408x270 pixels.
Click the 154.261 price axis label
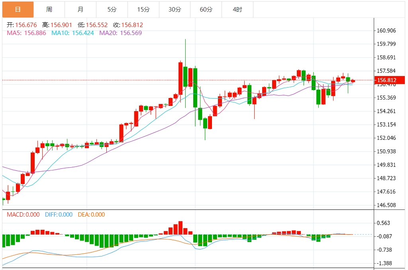tap(386, 112)
